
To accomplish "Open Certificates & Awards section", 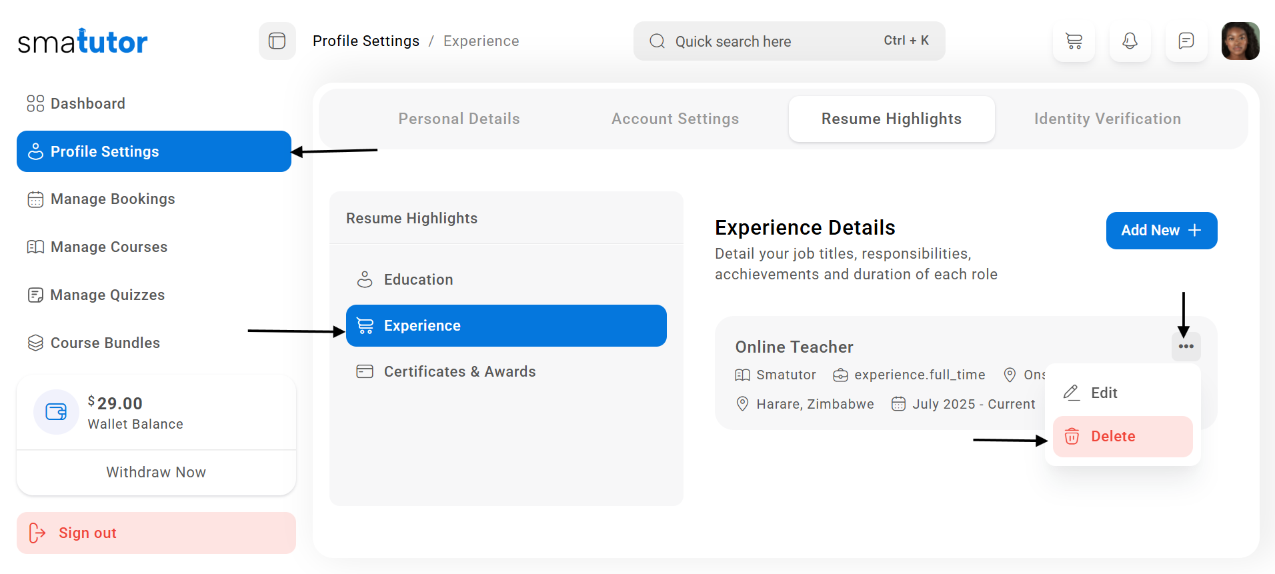I will tap(459, 372).
